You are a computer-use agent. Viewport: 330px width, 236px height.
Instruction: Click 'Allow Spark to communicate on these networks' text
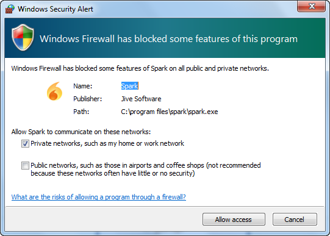[81, 132]
